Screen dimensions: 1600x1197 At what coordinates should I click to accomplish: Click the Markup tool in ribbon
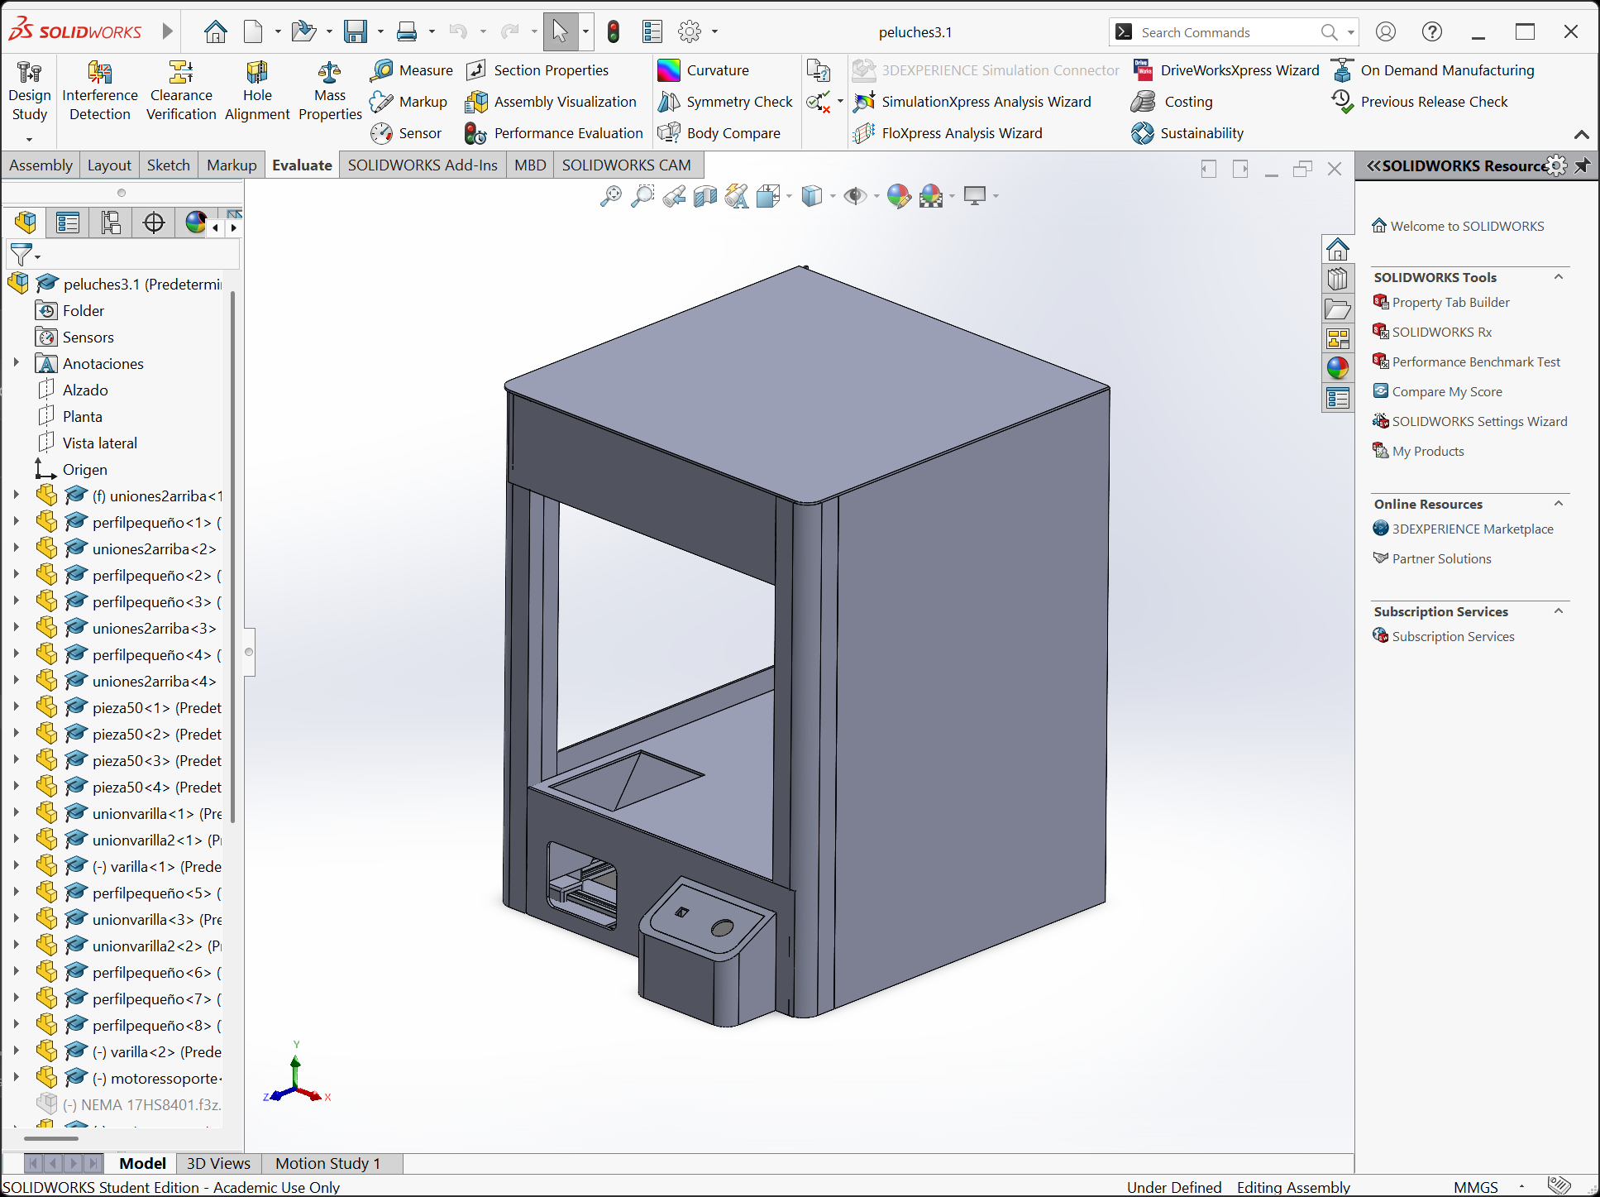[408, 102]
